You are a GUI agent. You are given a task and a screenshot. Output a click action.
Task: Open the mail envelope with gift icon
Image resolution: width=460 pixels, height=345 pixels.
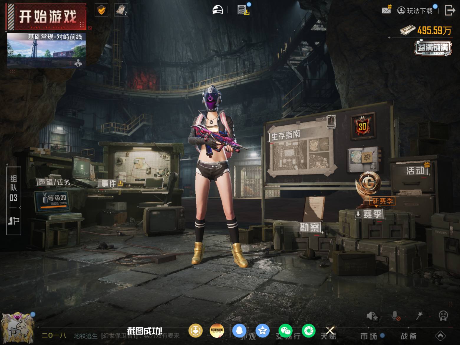386,10
